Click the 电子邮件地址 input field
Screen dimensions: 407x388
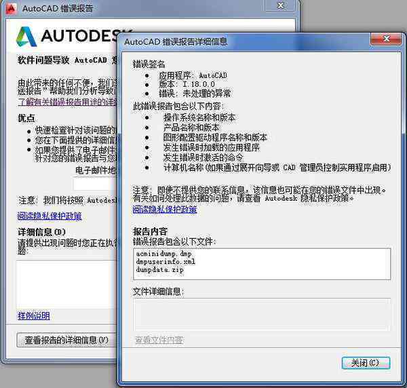coord(96,185)
